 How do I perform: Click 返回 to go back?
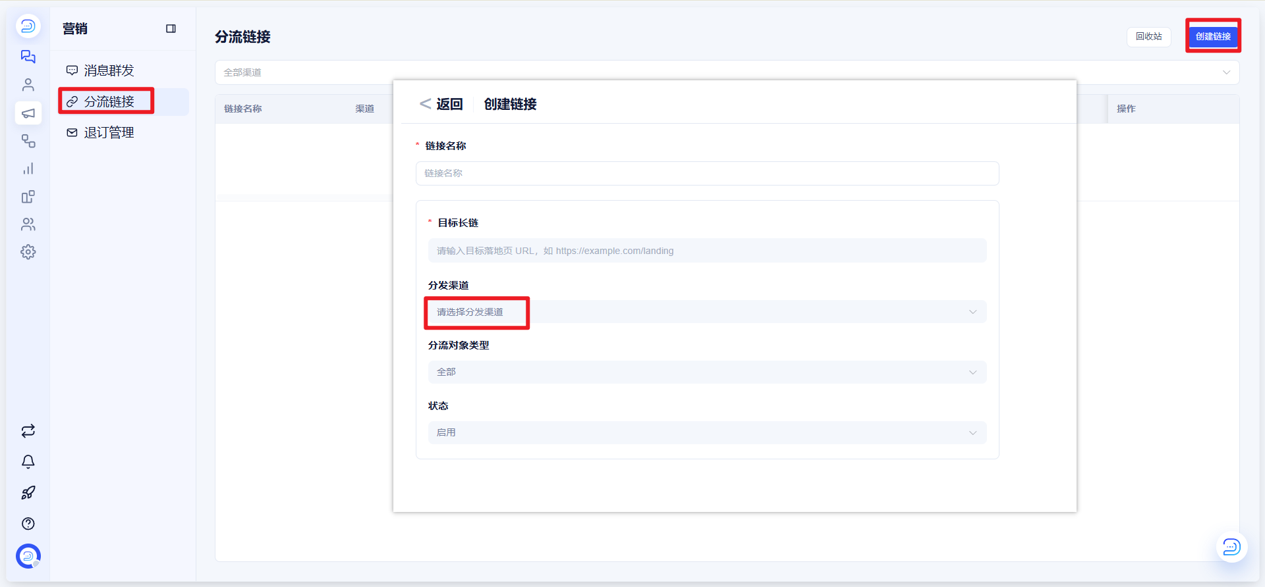coord(441,104)
